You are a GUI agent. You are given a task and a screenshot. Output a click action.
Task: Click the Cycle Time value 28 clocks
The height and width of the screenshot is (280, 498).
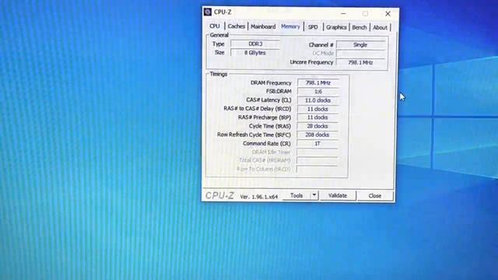pos(318,126)
